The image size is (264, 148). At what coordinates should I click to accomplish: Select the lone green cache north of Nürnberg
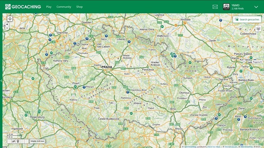[33, 79]
